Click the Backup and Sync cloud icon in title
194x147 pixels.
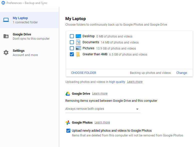[3, 3]
